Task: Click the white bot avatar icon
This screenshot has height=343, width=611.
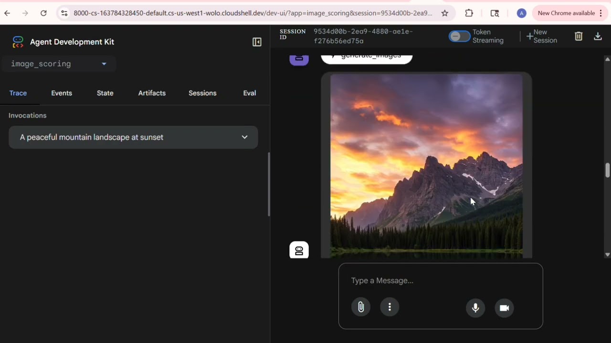Action: 299,250
